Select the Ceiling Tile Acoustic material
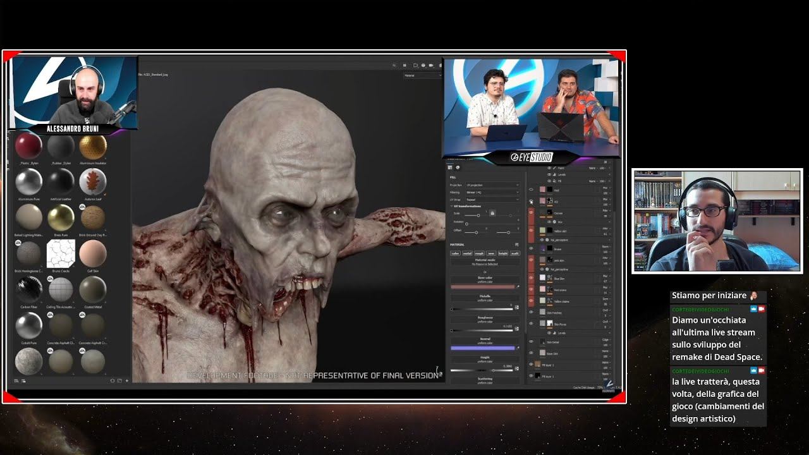 pos(61,289)
